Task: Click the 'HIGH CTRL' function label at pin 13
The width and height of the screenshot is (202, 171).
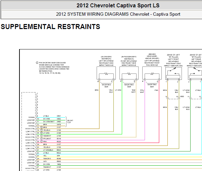Action: 30,129
